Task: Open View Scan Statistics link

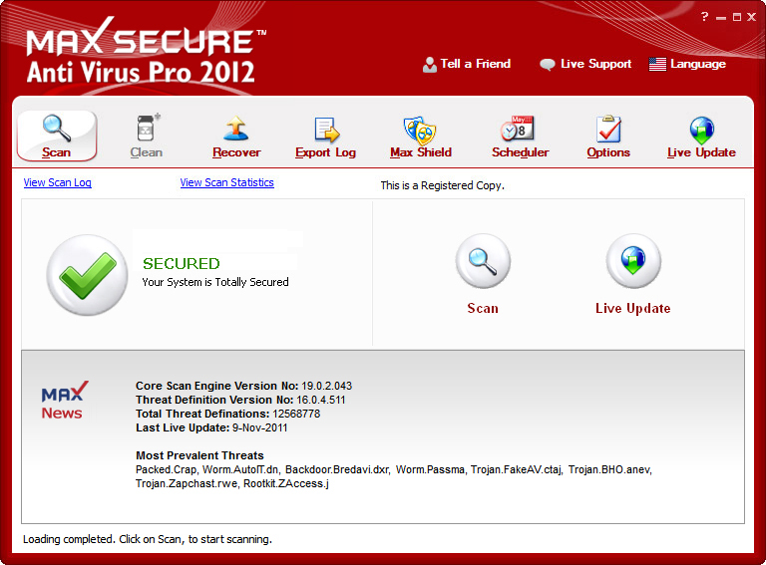Action: pos(226,182)
